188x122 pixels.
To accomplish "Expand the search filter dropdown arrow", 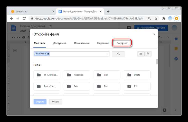I will tap(107, 54).
